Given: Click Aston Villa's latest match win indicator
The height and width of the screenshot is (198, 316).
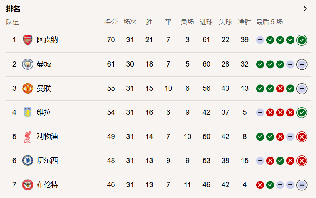Looking at the screenshot, I should point(302,112).
